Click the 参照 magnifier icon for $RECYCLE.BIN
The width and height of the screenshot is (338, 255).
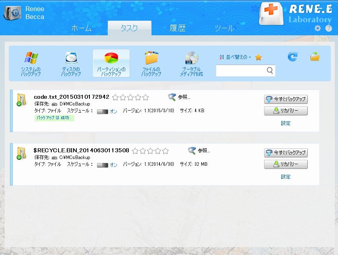(x=192, y=151)
